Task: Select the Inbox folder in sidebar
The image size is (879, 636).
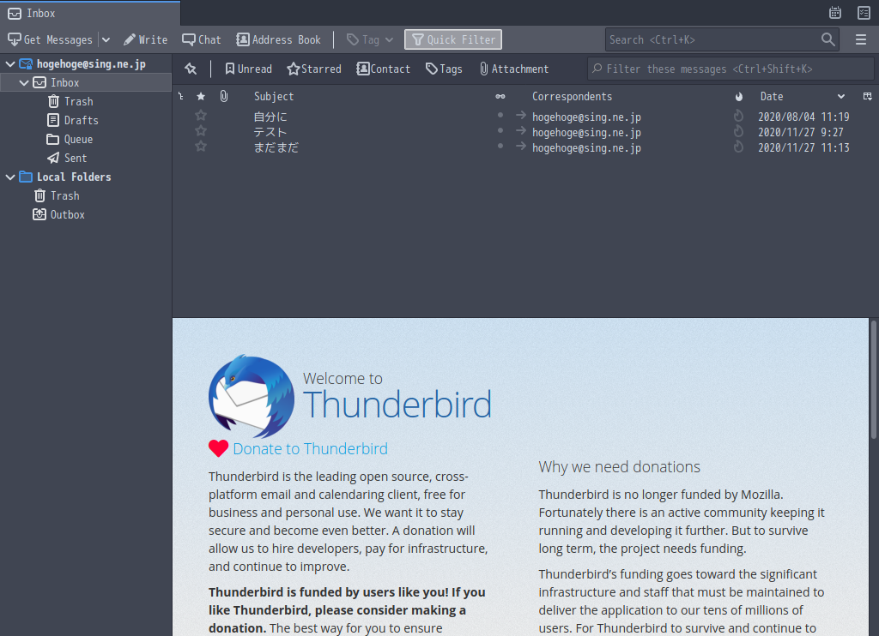Action: pyautogui.click(x=86, y=83)
